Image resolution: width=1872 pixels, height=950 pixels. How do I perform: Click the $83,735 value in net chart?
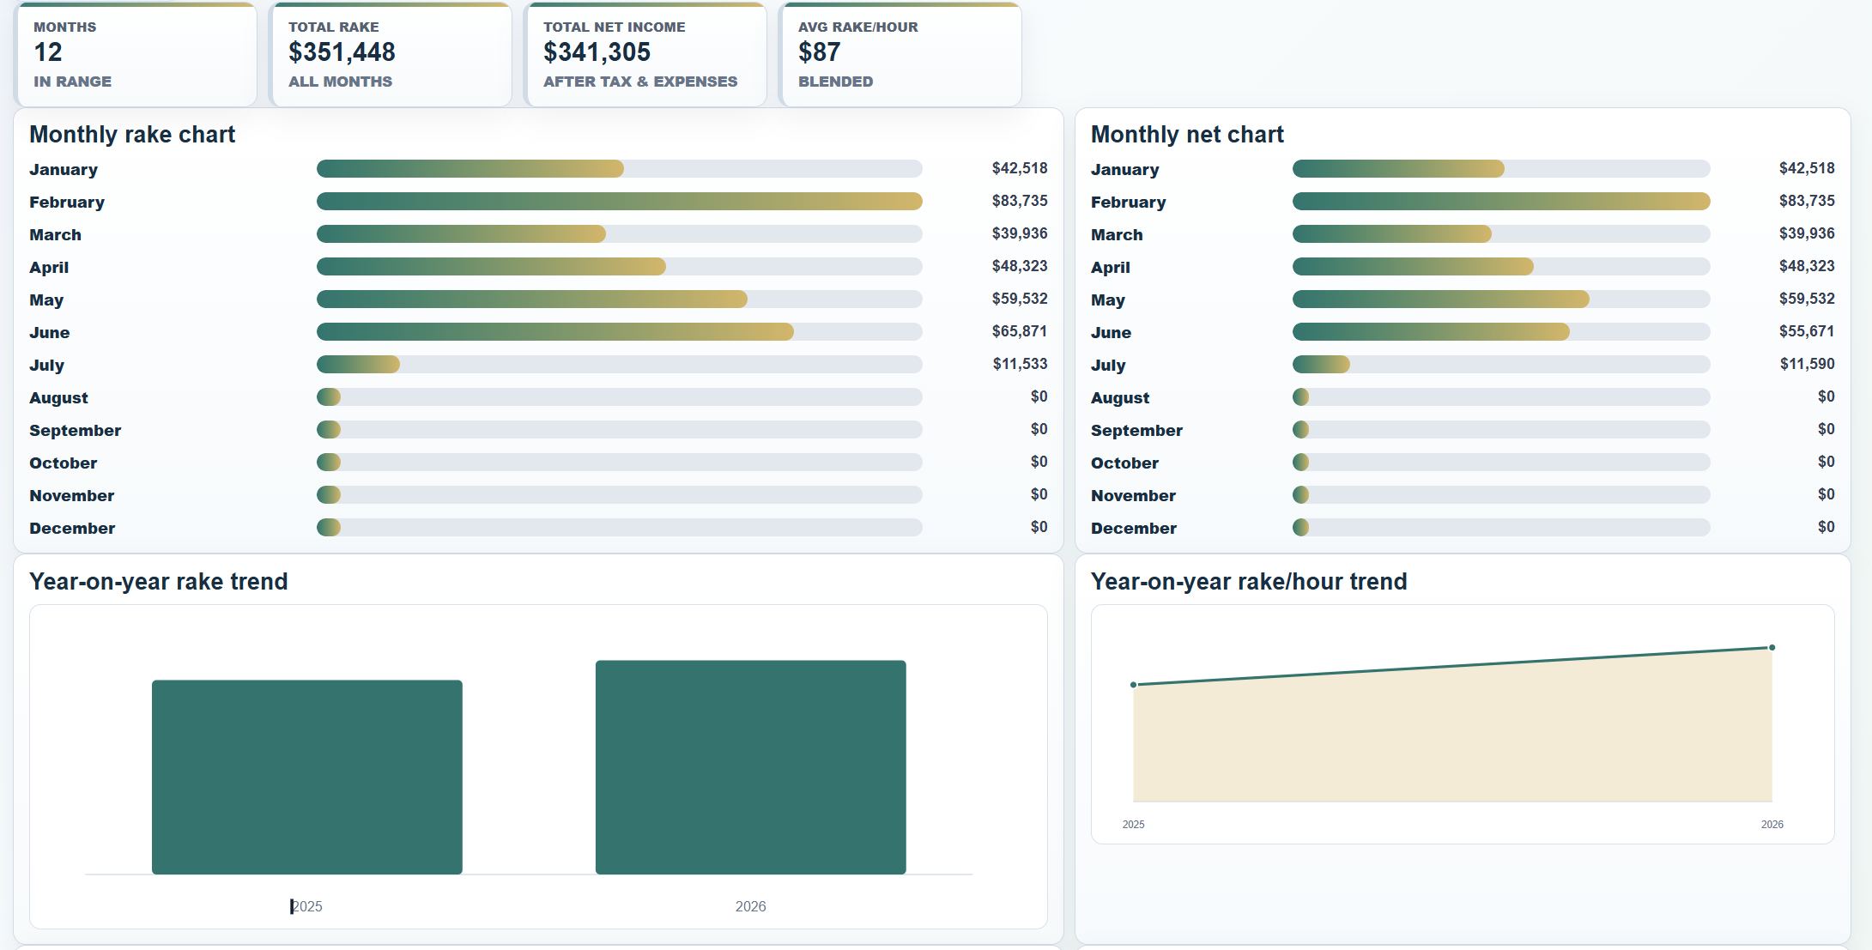pos(1807,201)
